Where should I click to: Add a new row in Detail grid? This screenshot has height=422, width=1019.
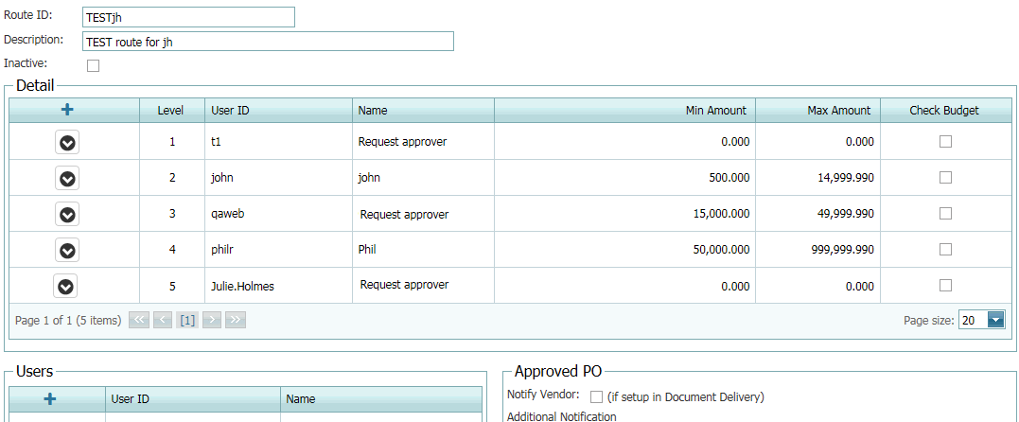[x=67, y=110]
